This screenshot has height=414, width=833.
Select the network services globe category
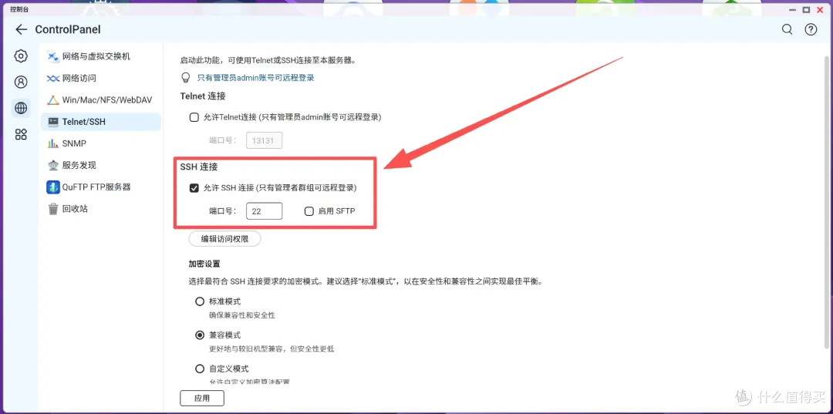point(21,108)
